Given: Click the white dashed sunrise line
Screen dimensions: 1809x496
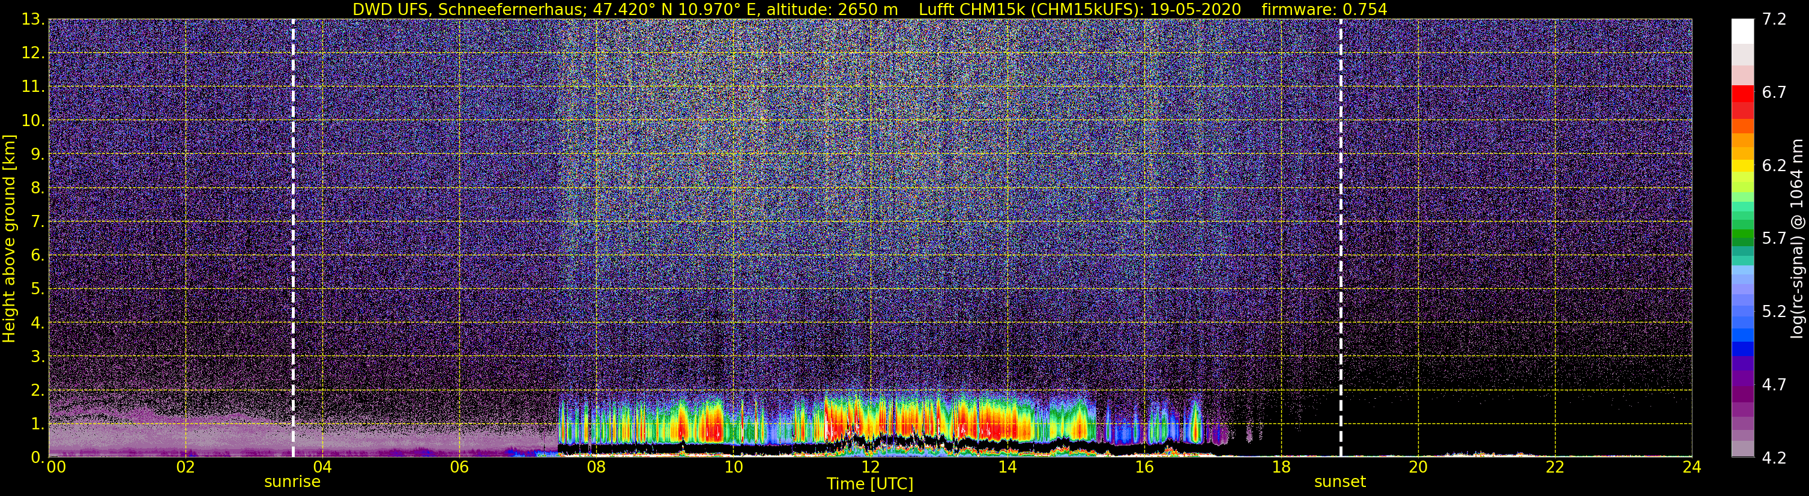Looking at the screenshot, I should pos(293,238).
